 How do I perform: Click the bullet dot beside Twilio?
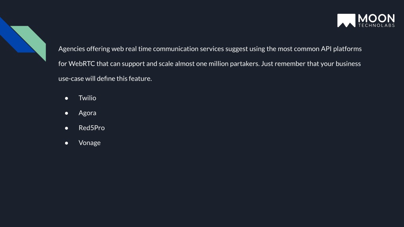66,98
